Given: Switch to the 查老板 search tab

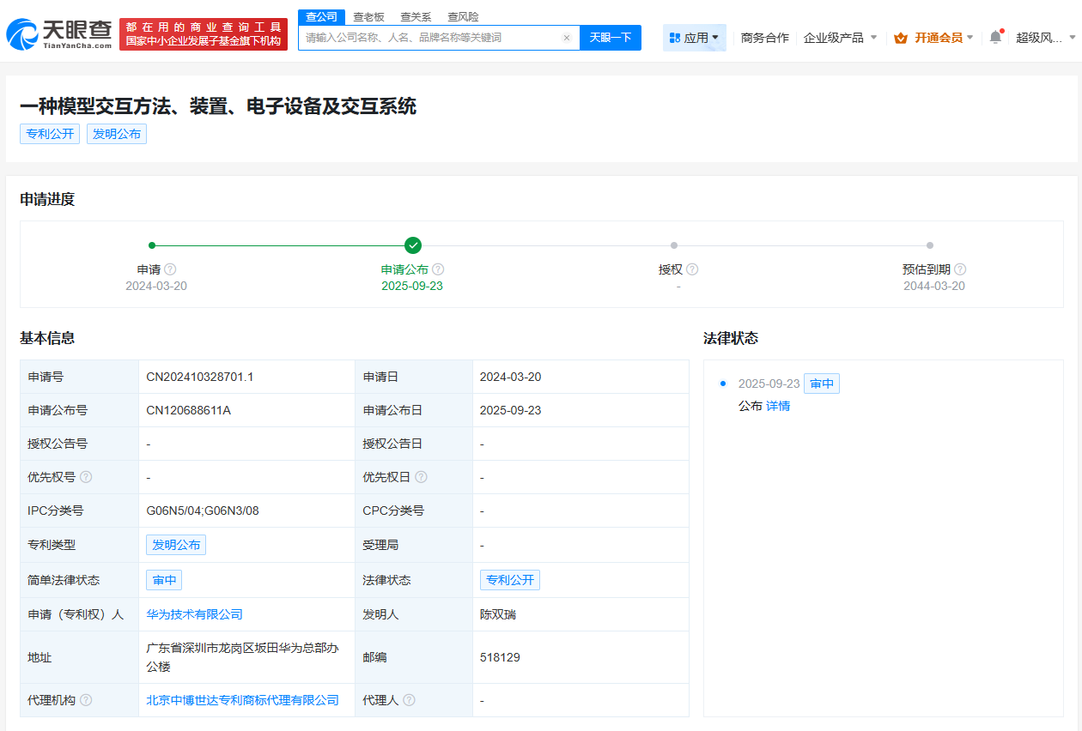Looking at the screenshot, I should pos(368,15).
